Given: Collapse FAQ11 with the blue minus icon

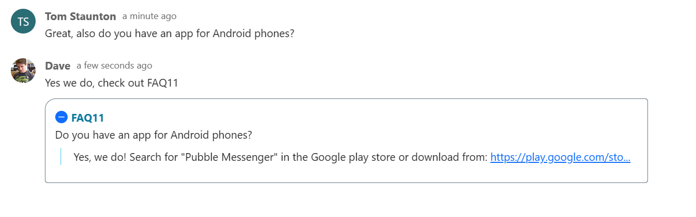Looking at the screenshot, I should (61, 118).
